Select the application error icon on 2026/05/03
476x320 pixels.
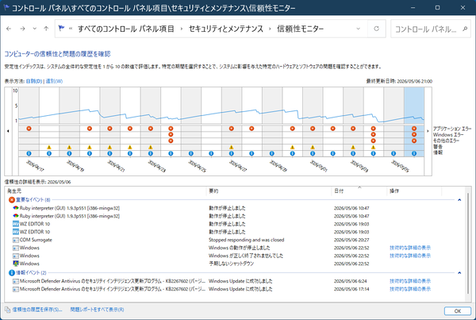[353, 129]
